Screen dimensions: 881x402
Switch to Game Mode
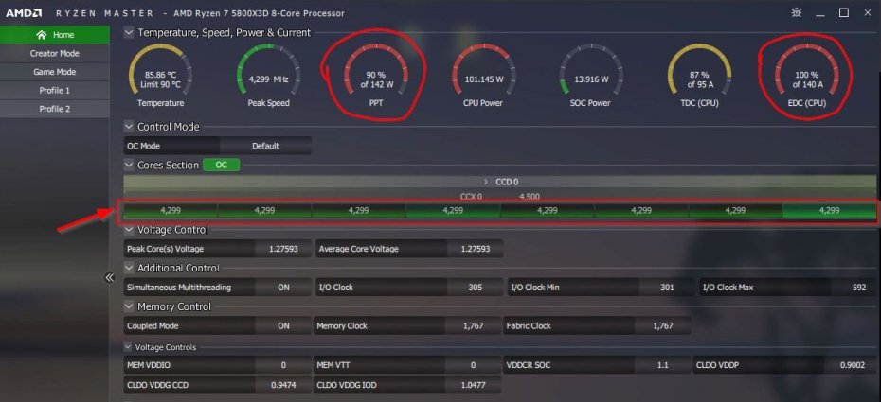click(x=55, y=72)
